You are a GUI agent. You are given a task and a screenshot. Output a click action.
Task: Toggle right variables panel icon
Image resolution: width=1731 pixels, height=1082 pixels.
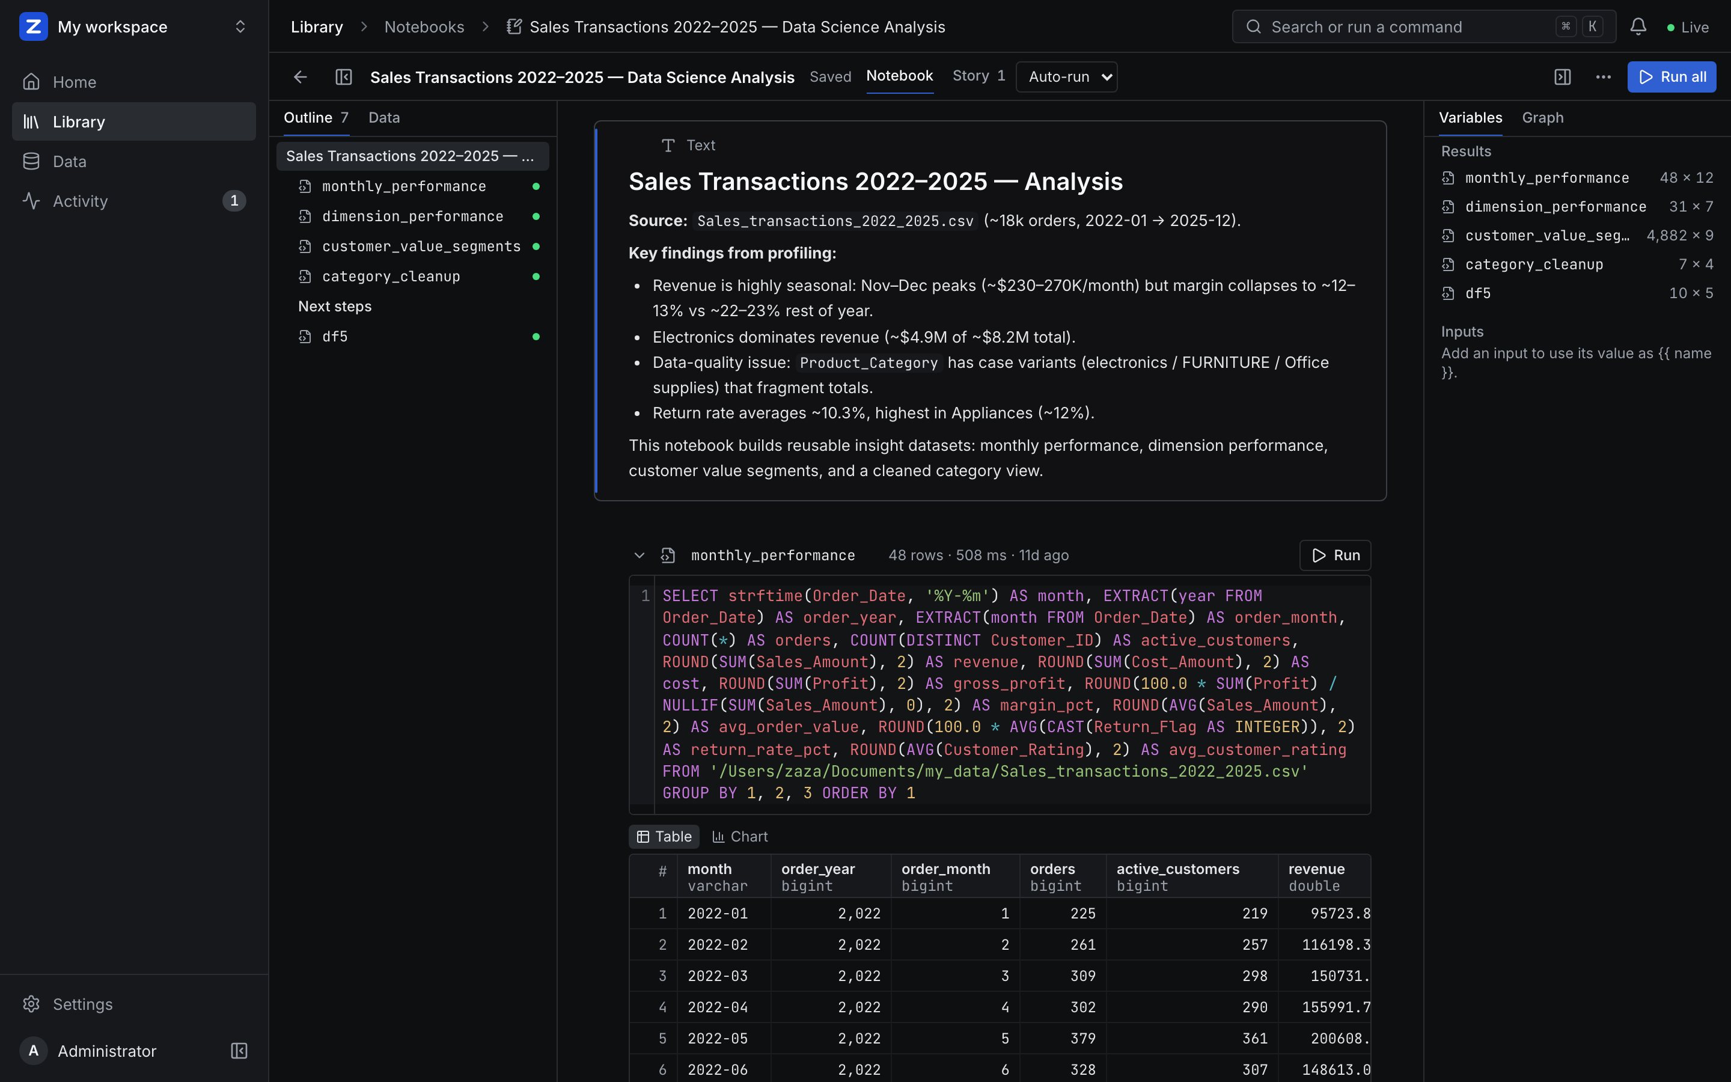(x=1562, y=76)
